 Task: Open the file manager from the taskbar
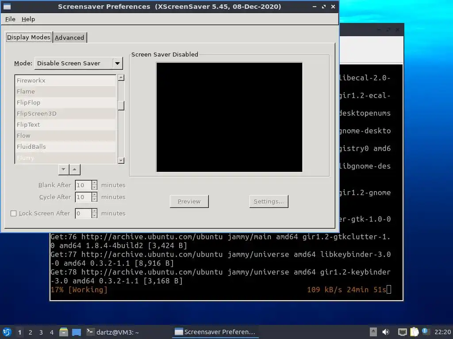[x=64, y=332]
